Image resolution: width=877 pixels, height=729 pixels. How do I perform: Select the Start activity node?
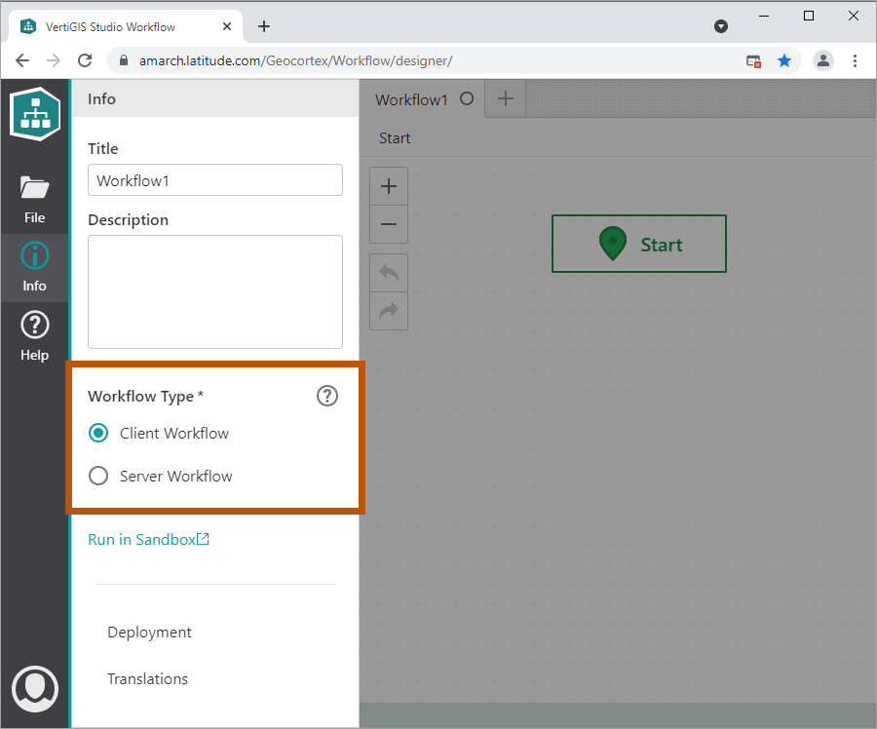click(639, 244)
